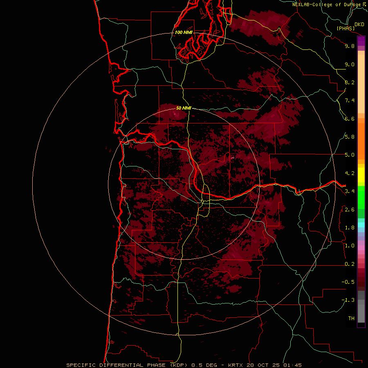Image resolution: width=368 pixels, height=368 pixels.
Task: Click the 5.8 scale value
Action: (x=350, y=137)
